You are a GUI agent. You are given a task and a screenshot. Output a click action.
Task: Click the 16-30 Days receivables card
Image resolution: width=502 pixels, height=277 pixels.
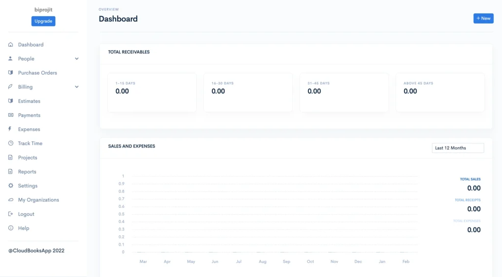pyautogui.click(x=248, y=93)
